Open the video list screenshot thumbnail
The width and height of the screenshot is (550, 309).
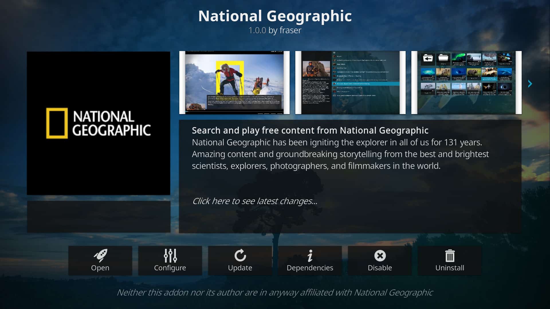(350, 83)
